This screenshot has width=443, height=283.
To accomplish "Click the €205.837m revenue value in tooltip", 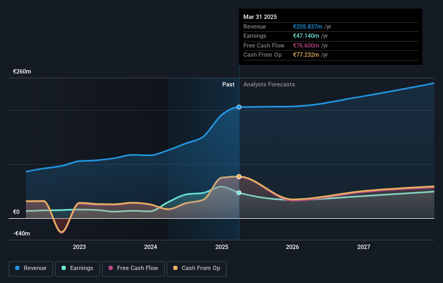I will 308,26.
